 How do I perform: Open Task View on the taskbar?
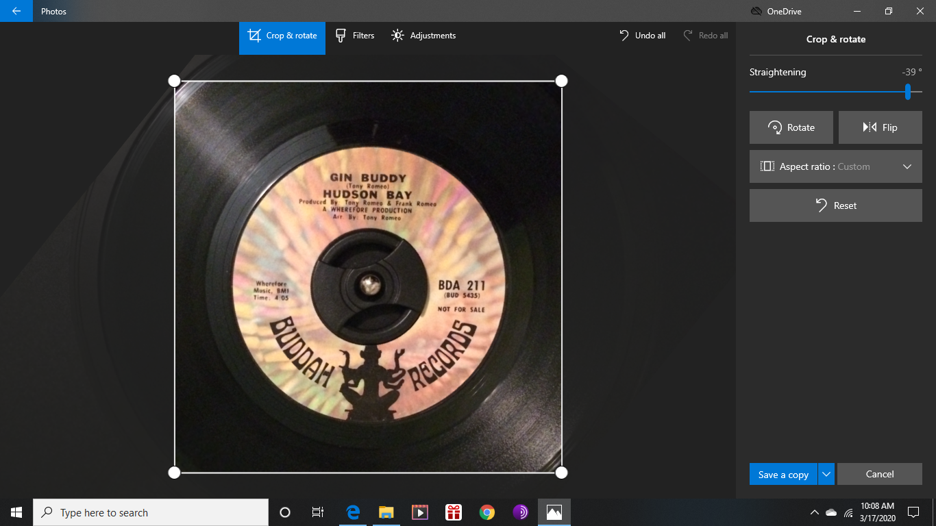pyautogui.click(x=318, y=512)
